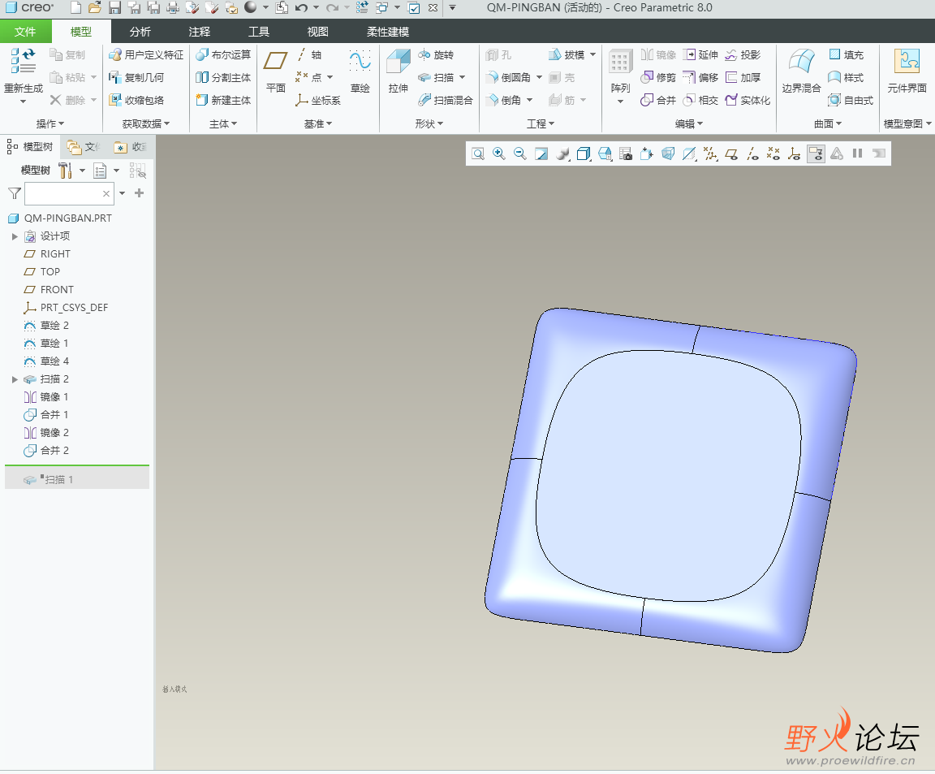Select the Style (样式) surface tool
Screen dimensions: 935x774
tap(847, 78)
